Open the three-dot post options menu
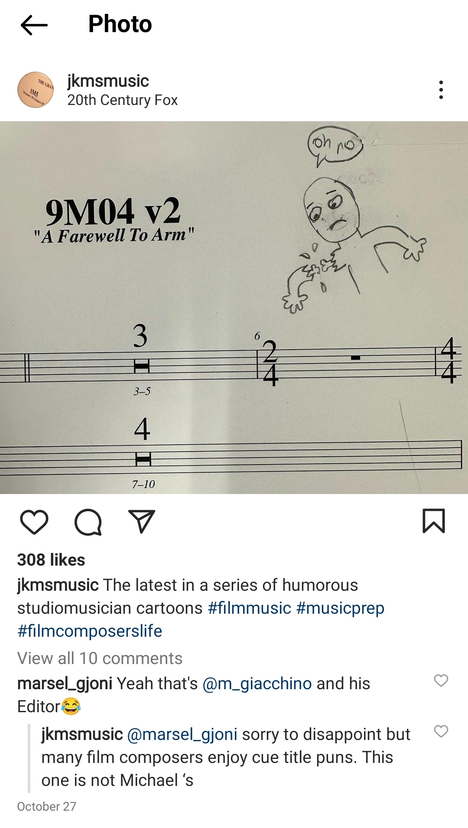468x828 pixels. coord(441,90)
